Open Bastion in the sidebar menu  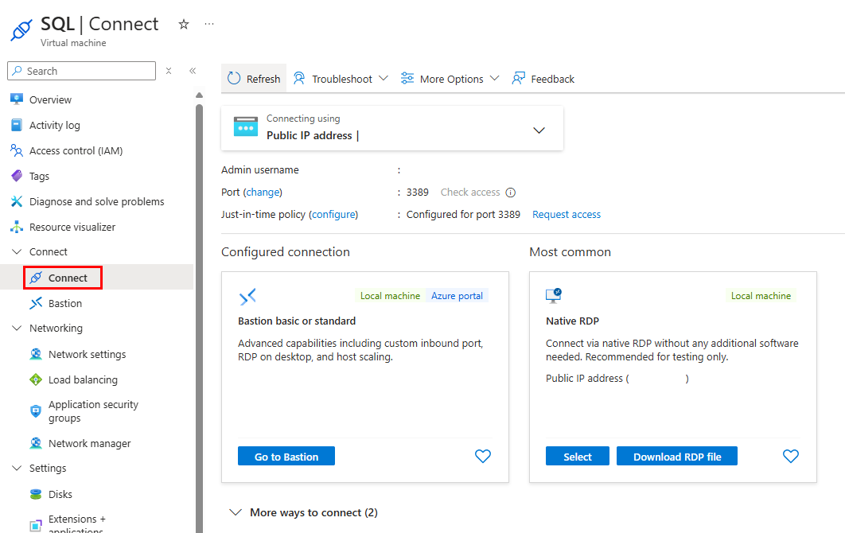click(65, 303)
